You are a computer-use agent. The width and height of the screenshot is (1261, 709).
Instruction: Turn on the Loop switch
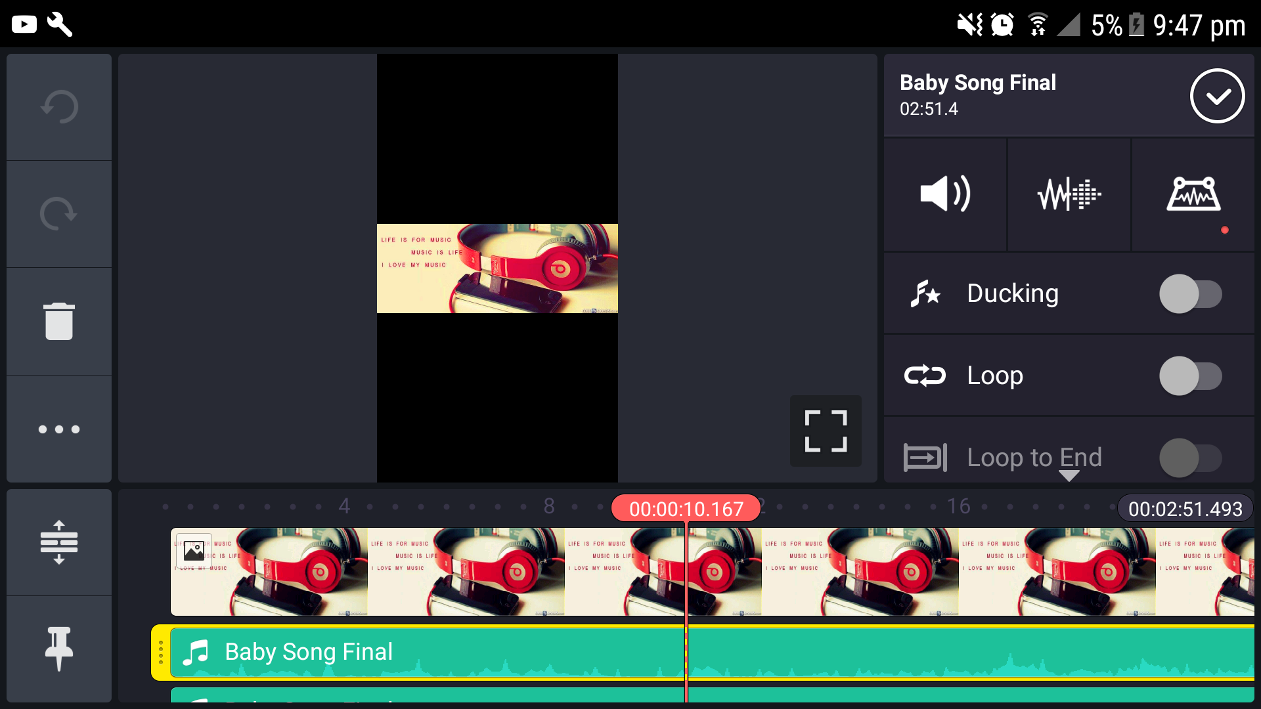point(1189,376)
